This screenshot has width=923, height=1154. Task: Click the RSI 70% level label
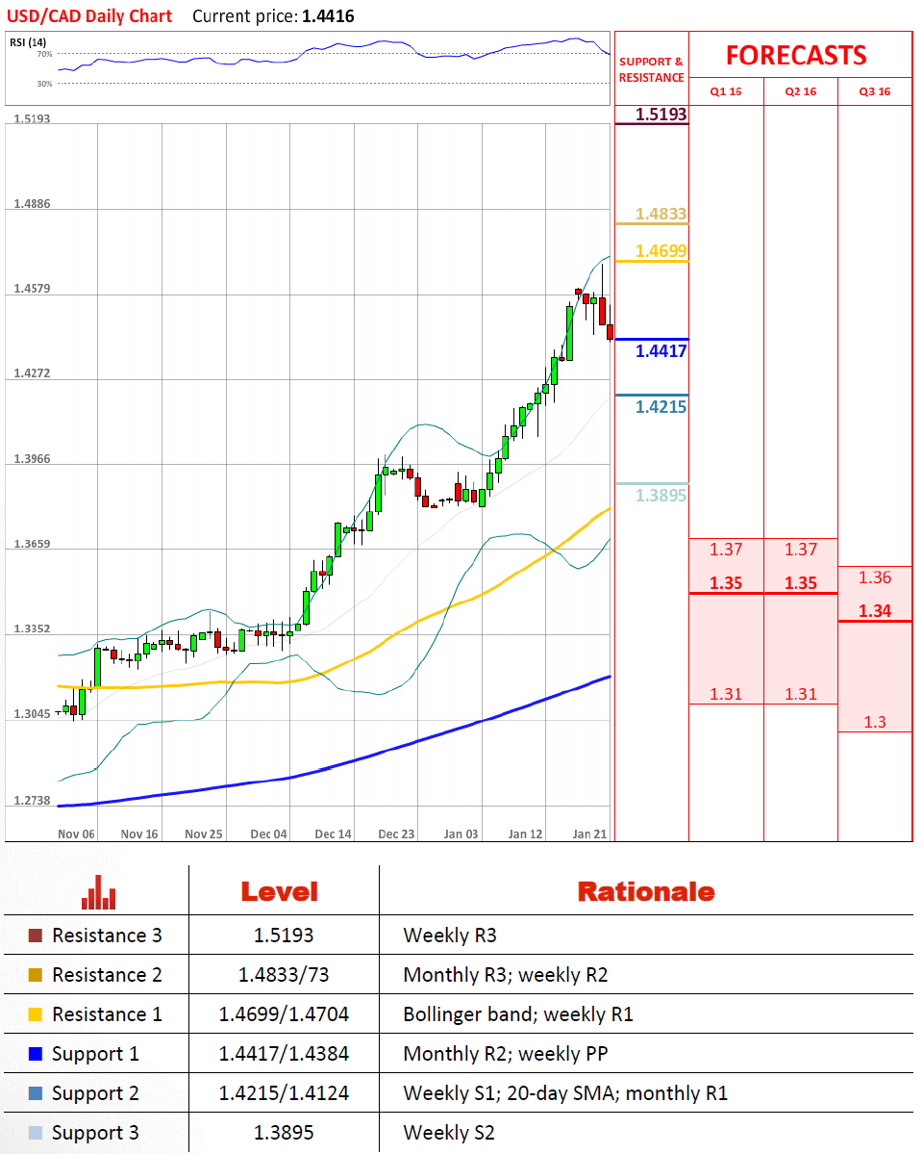tap(44, 55)
